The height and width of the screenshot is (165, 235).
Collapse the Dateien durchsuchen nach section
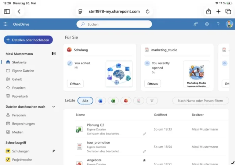point(54,107)
